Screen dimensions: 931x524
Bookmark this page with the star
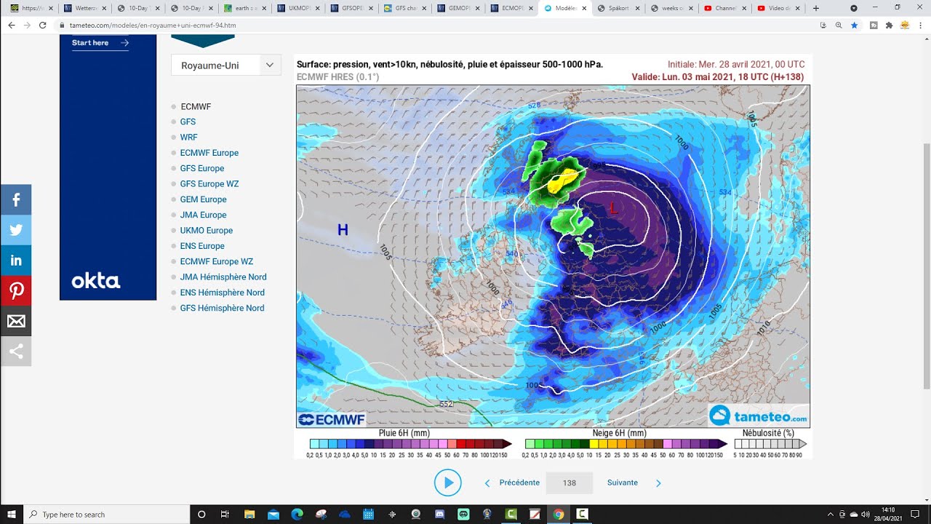tap(854, 25)
